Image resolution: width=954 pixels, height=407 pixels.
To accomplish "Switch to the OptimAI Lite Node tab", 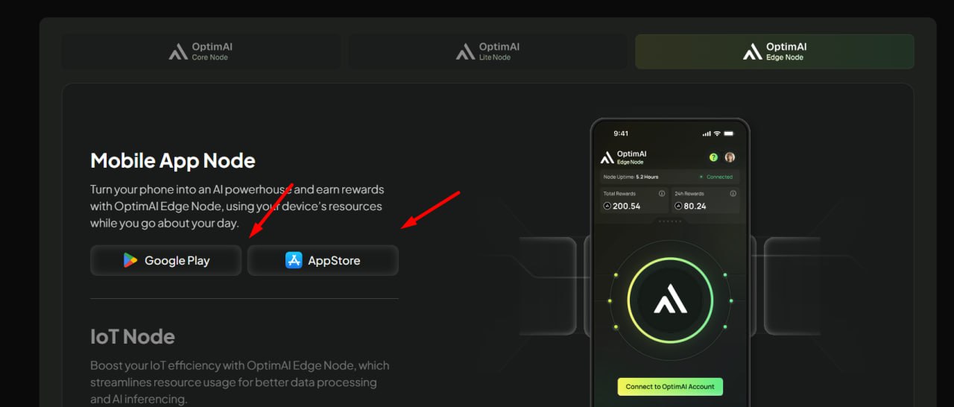I will (x=487, y=51).
